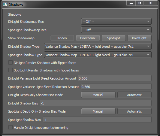Open the SpotLight Shadowmap Res dropdown
This screenshot has width=160, height=136.
[x=116, y=30]
